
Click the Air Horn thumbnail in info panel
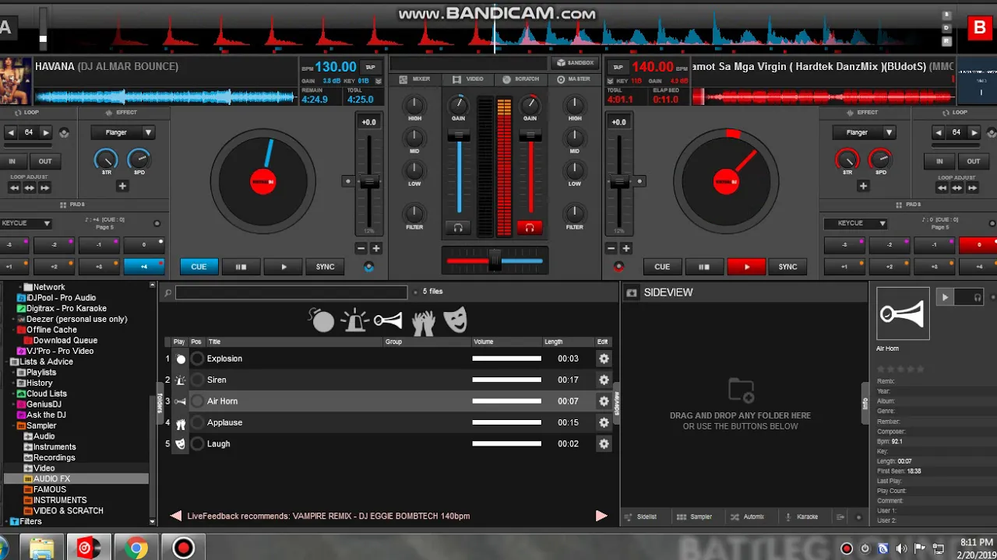pyautogui.click(x=903, y=313)
